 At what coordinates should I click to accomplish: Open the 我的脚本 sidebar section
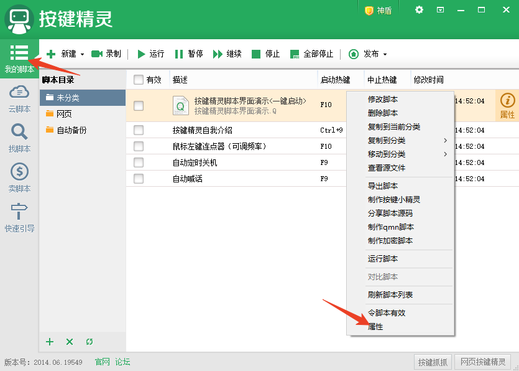coord(19,59)
